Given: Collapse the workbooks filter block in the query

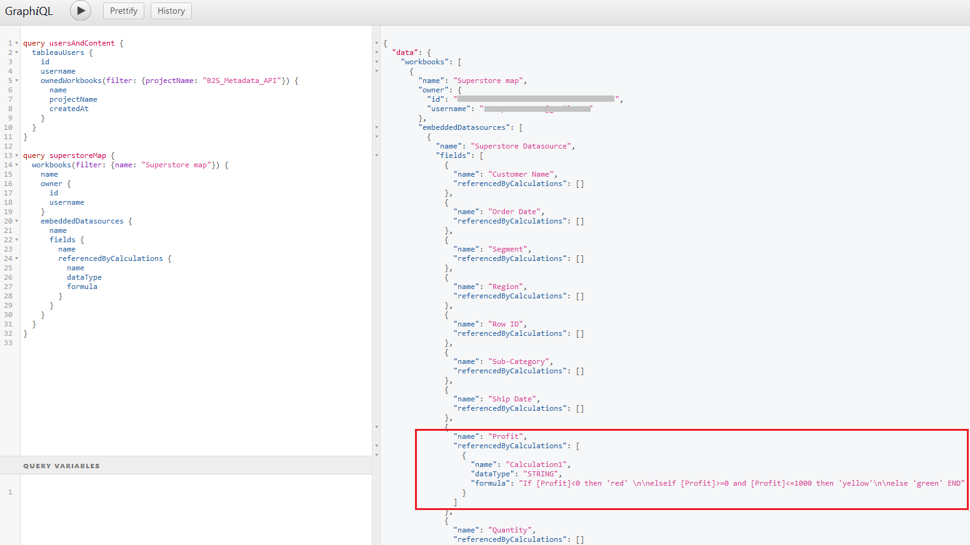Looking at the screenshot, I should tap(17, 165).
